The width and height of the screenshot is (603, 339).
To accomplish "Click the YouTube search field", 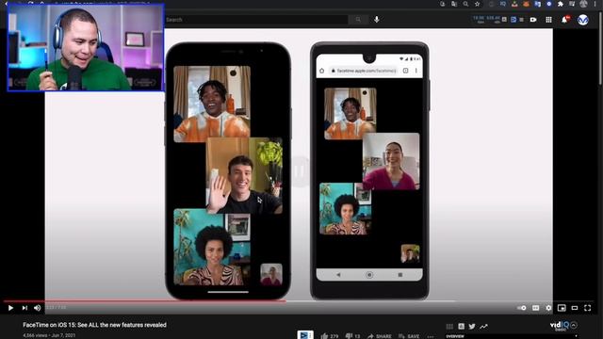I will point(256,20).
